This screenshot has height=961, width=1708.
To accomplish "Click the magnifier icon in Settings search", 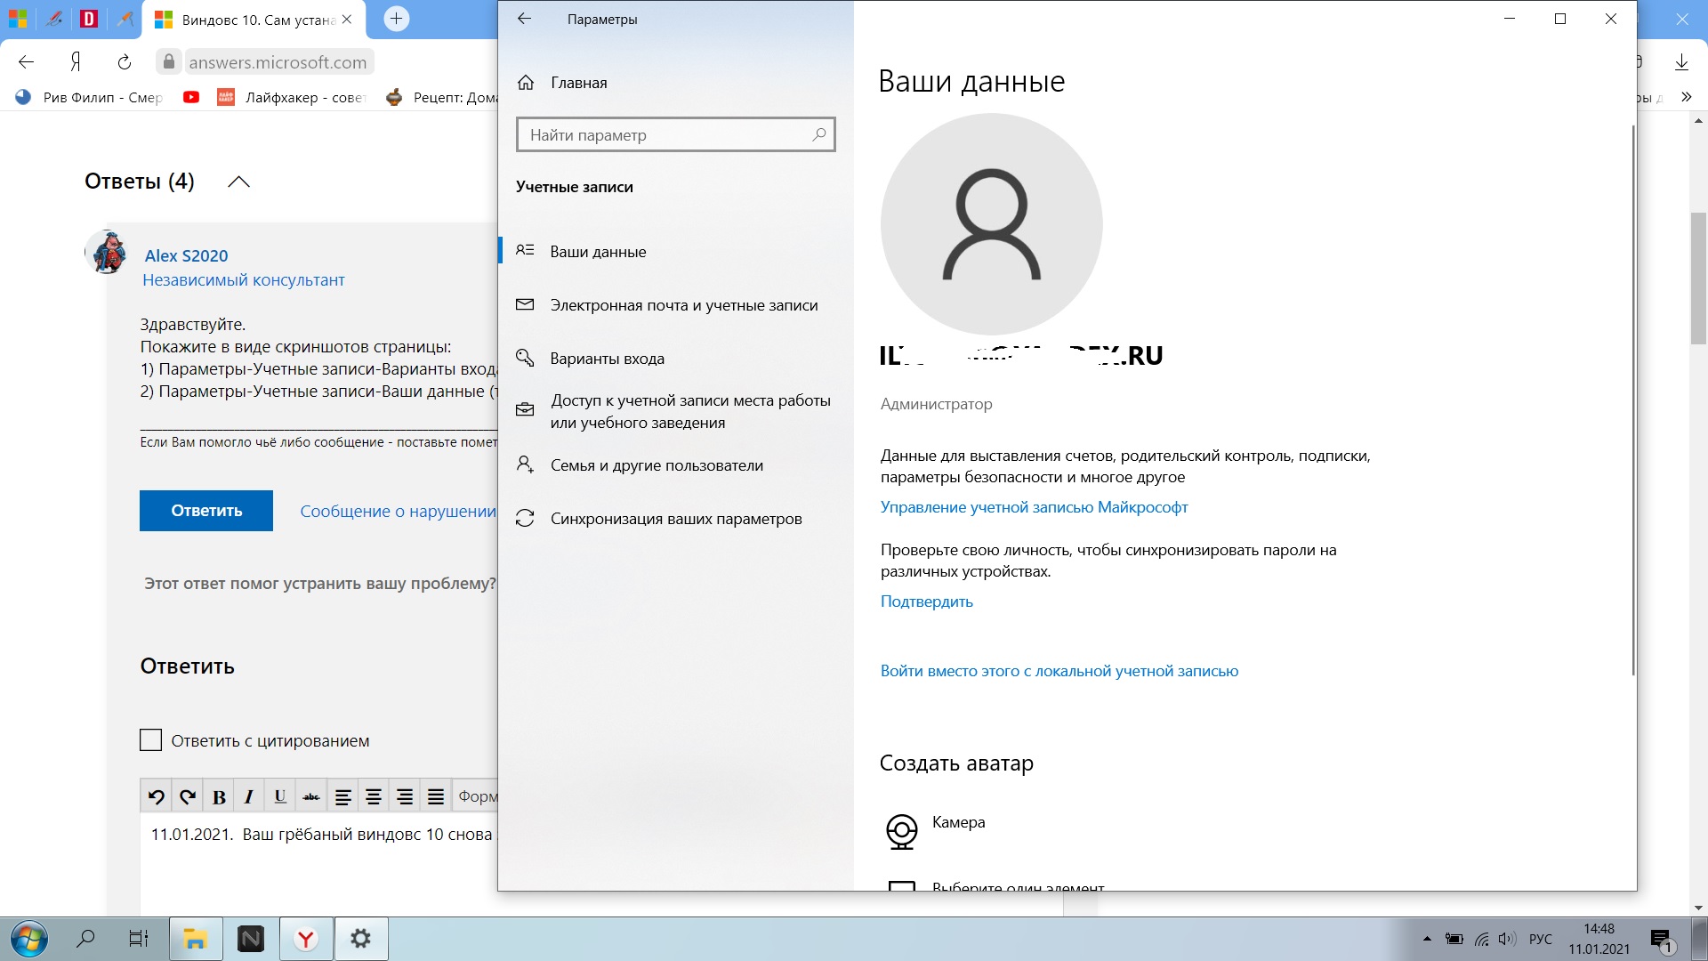I will (819, 134).
